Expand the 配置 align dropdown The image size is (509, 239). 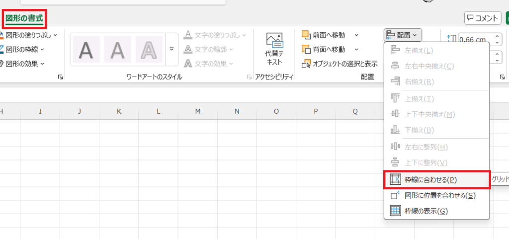pos(403,35)
